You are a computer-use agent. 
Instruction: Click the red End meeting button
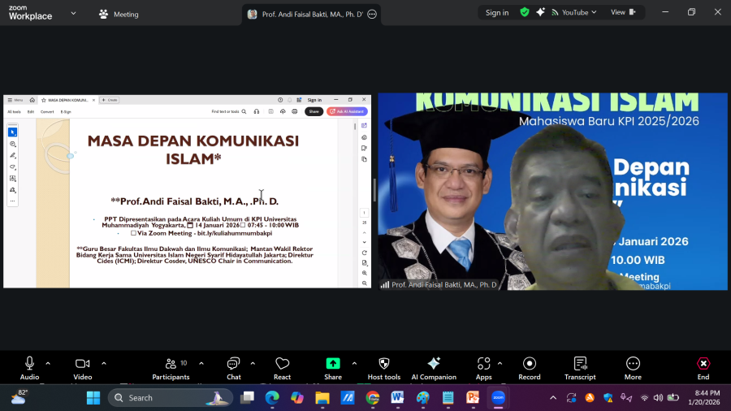tap(703, 368)
